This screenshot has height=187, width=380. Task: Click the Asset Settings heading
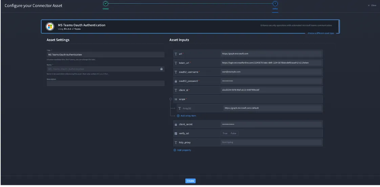(x=58, y=40)
